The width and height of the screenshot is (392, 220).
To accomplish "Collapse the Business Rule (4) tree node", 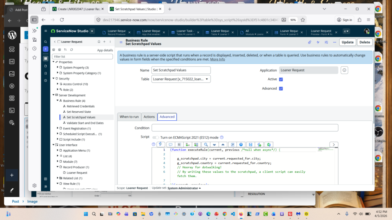I will [x=58, y=101].
